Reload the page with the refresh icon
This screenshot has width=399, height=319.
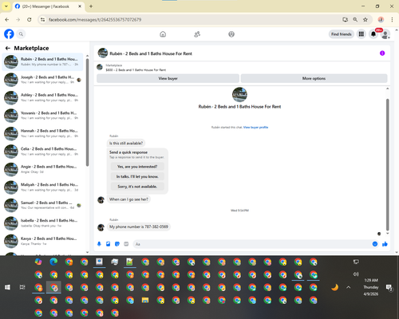30,20
